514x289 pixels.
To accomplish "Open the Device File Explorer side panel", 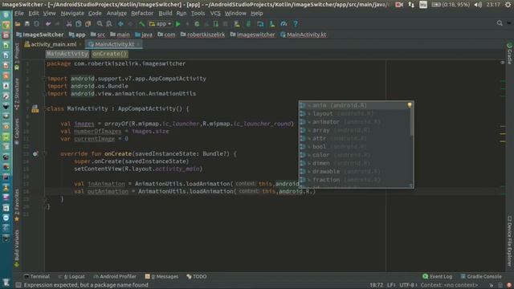I will 509,241.
